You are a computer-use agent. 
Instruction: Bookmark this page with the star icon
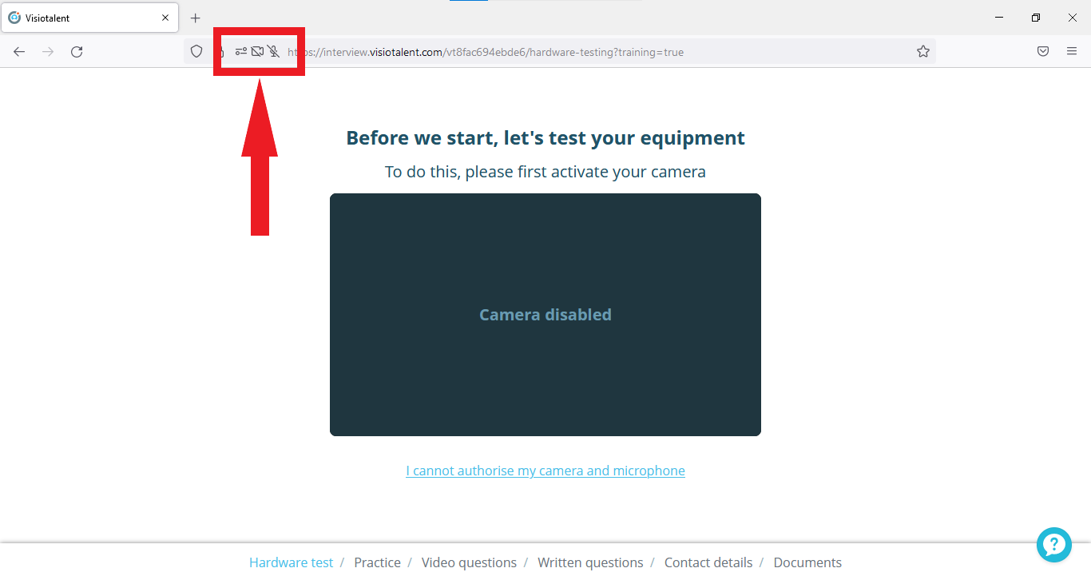[923, 52]
